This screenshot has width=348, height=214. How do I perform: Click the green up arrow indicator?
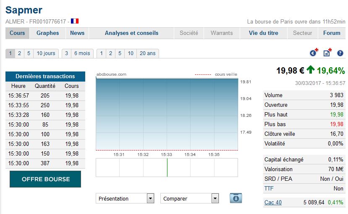pyautogui.click(x=311, y=69)
